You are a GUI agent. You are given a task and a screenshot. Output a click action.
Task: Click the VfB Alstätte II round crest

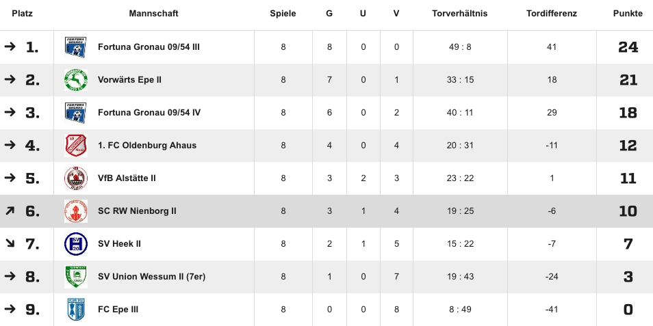pyautogui.click(x=76, y=178)
